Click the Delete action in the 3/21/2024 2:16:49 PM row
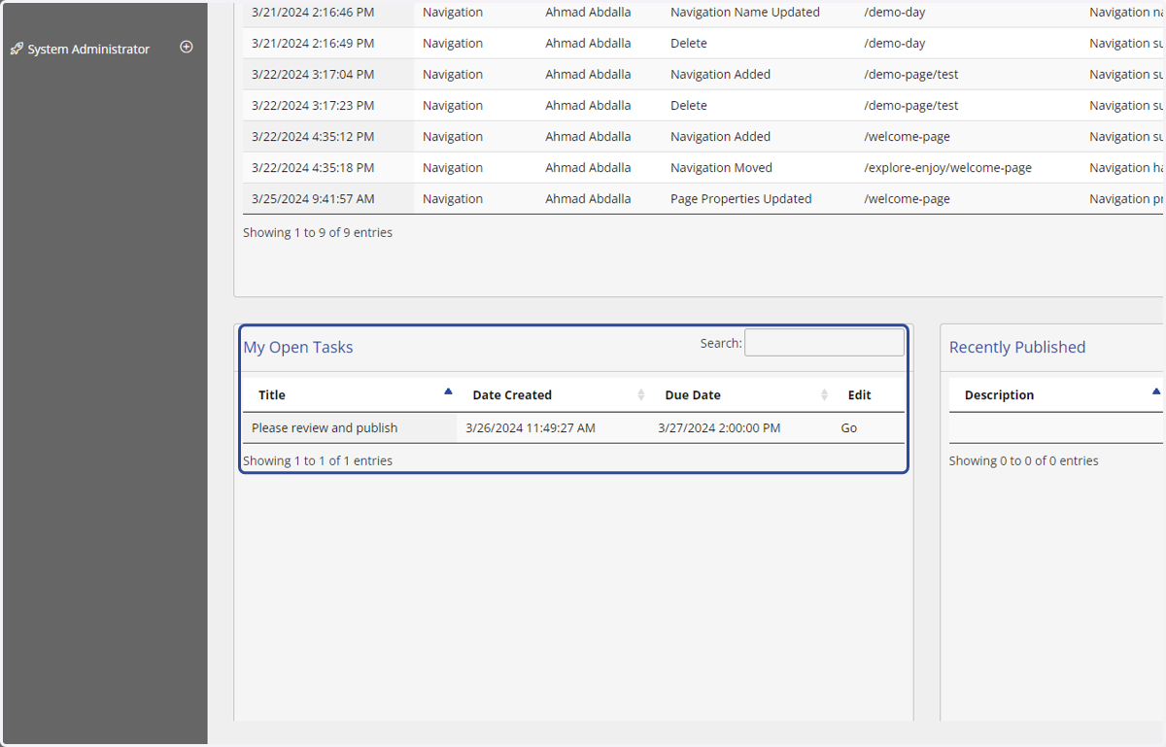This screenshot has height=747, width=1166. click(689, 43)
